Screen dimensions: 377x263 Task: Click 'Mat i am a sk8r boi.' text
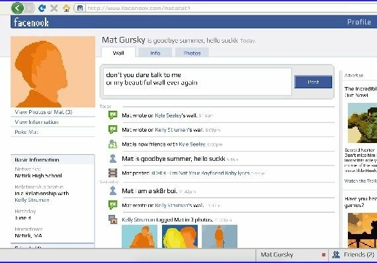pyautogui.click(x=149, y=191)
